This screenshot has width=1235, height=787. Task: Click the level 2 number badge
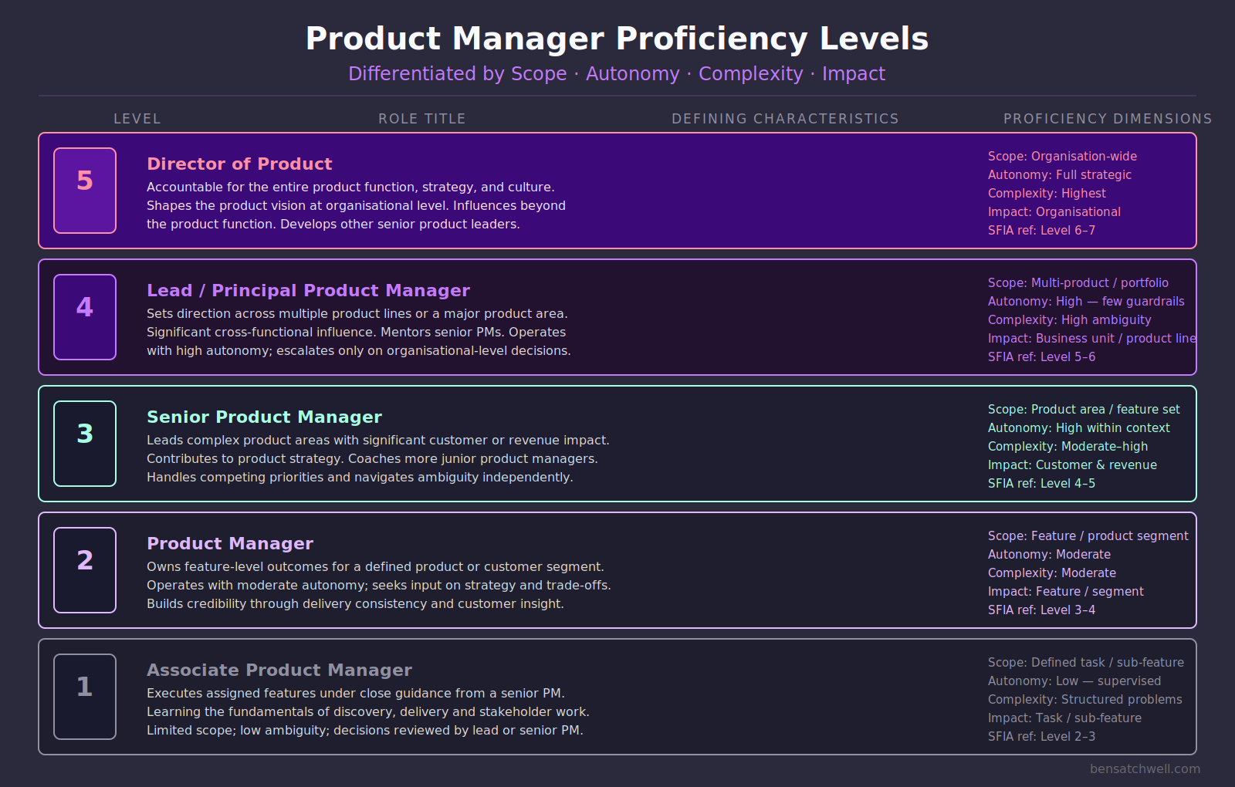[85, 570]
